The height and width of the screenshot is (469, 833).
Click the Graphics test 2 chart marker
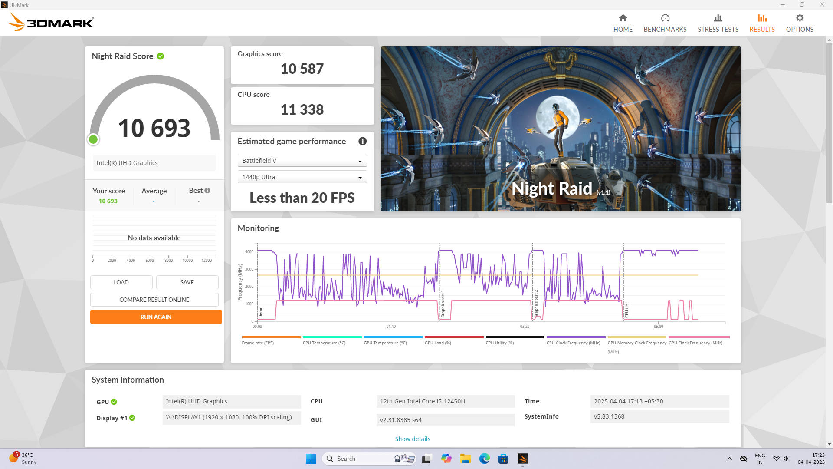coord(536,304)
